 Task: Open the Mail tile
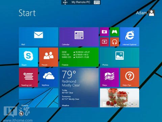pyautogui.click(x=38, y=37)
